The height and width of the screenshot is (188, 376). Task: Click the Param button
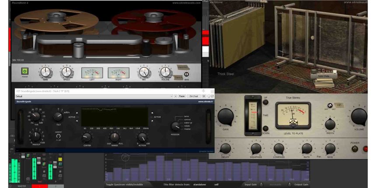[182, 96]
